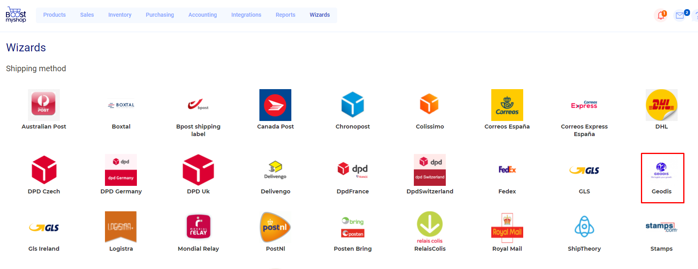Pick the PostNl orange logo
The image size is (698, 269).
275,227
